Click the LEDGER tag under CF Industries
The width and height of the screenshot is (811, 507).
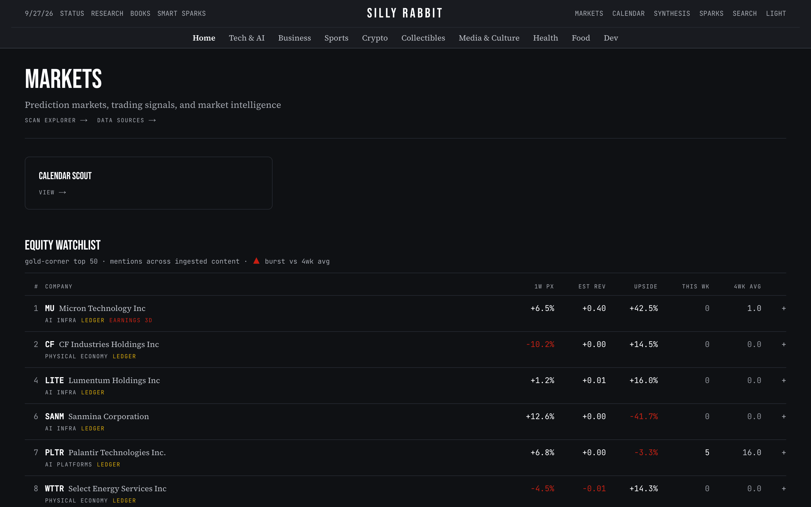(124, 356)
